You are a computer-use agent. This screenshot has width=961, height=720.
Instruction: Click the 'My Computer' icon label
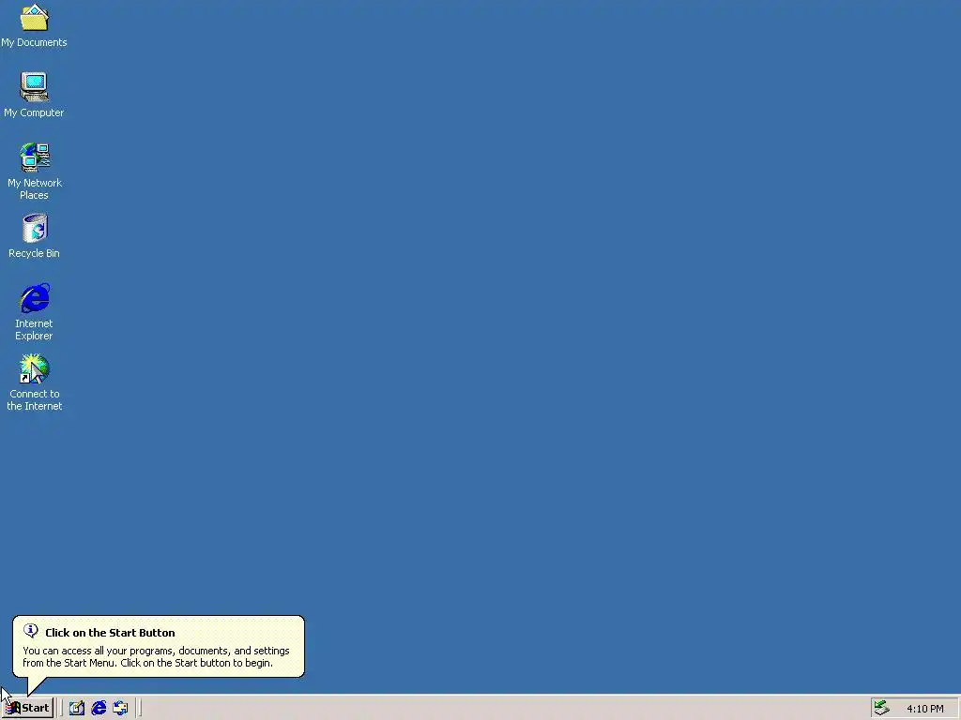pos(35,112)
